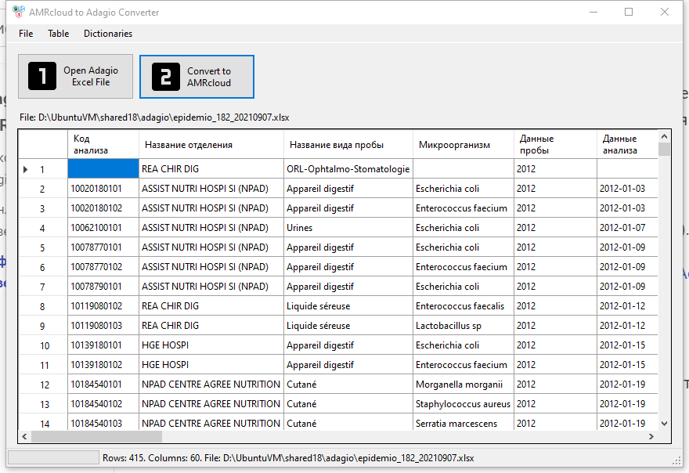Screen dimensions: 689x473
Task: Click Morganella morganii cell
Action: (464, 385)
